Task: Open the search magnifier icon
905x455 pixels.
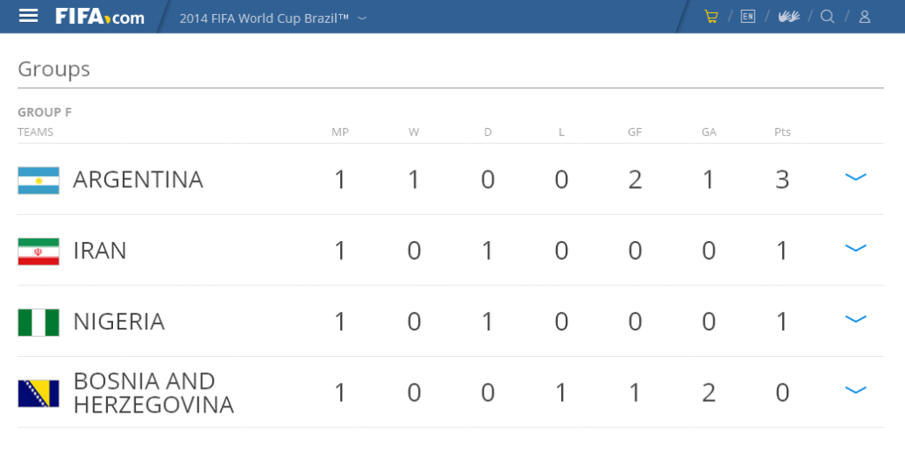Action: click(x=827, y=17)
